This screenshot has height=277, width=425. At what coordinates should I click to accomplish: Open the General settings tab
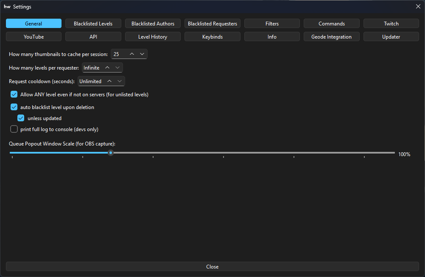coord(34,24)
